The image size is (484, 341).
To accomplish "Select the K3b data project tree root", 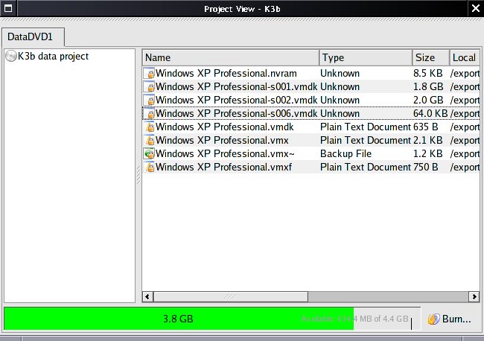I will tap(52, 57).
